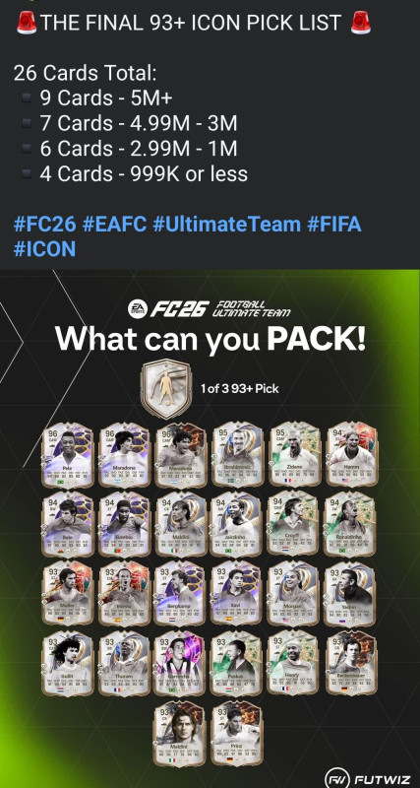Choose the 94-rated Hamm card
The image size is (420, 788).
coord(352,455)
